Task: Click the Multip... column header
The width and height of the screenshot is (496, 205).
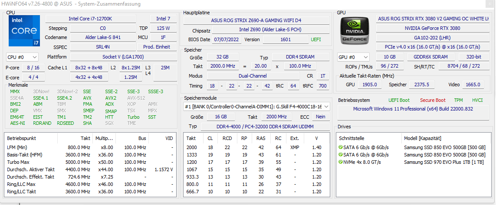Action: [104, 138]
